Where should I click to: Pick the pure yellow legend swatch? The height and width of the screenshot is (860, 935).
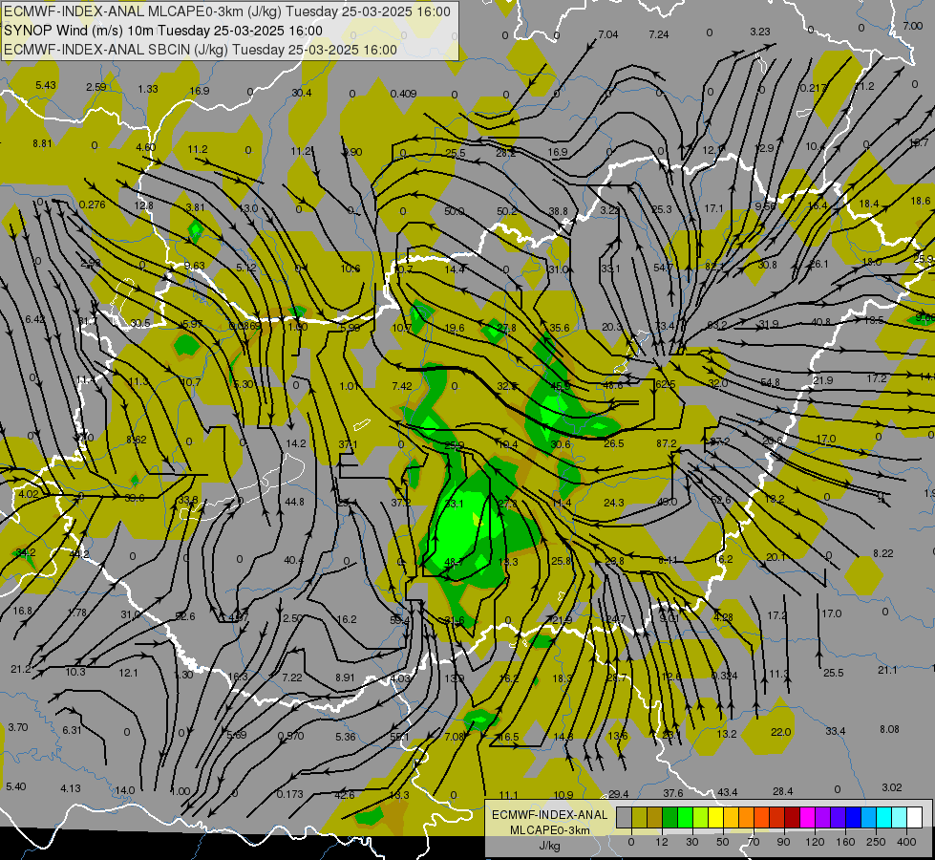pos(716,817)
